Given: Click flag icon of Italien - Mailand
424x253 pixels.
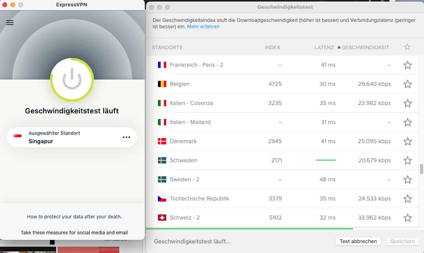Looking at the screenshot, I should click(x=162, y=122).
